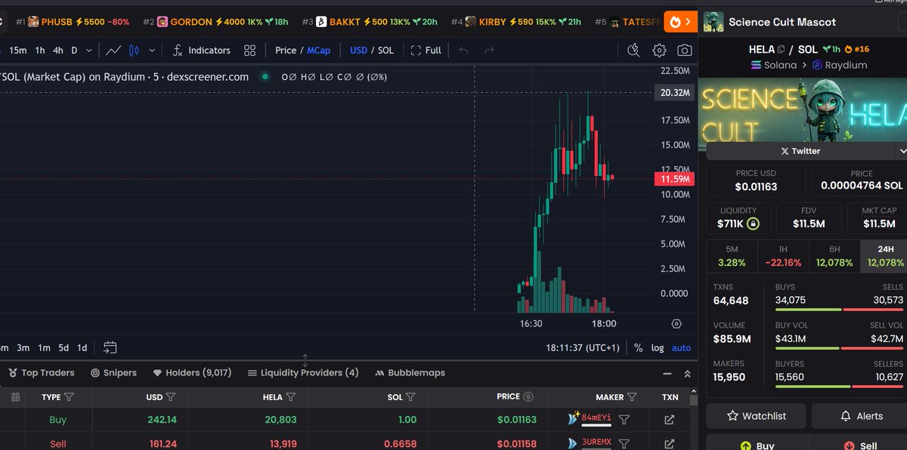The width and height of the screenshot is (907, 450).
Task: Click the go-to-date calendar icon
Action: pos(110,347)
